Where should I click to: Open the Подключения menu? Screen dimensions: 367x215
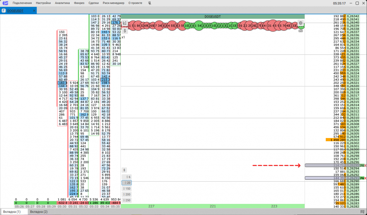pos(22,3)
